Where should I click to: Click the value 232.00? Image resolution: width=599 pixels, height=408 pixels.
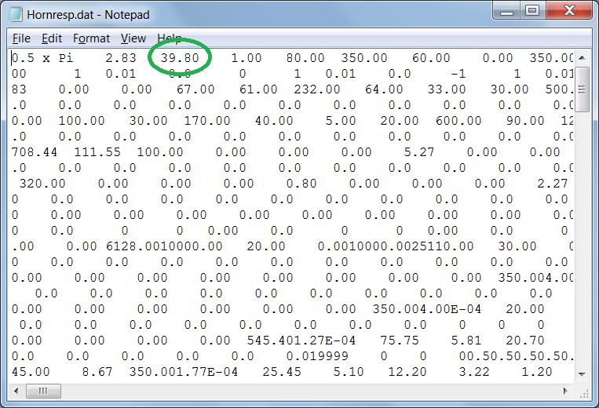tap(316, 89)
